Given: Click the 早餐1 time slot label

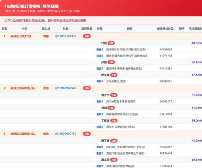Looking at the screenshot, I should (100, 81).
